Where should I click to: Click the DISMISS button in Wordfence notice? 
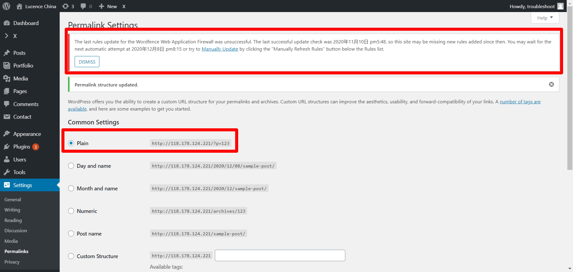click(x=87, y=62)
